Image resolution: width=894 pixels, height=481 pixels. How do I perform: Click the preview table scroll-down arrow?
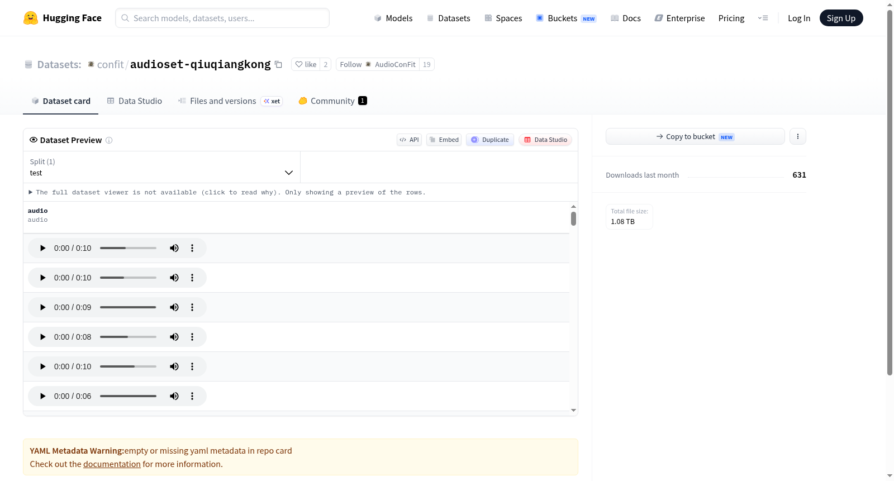pos(573,410)
